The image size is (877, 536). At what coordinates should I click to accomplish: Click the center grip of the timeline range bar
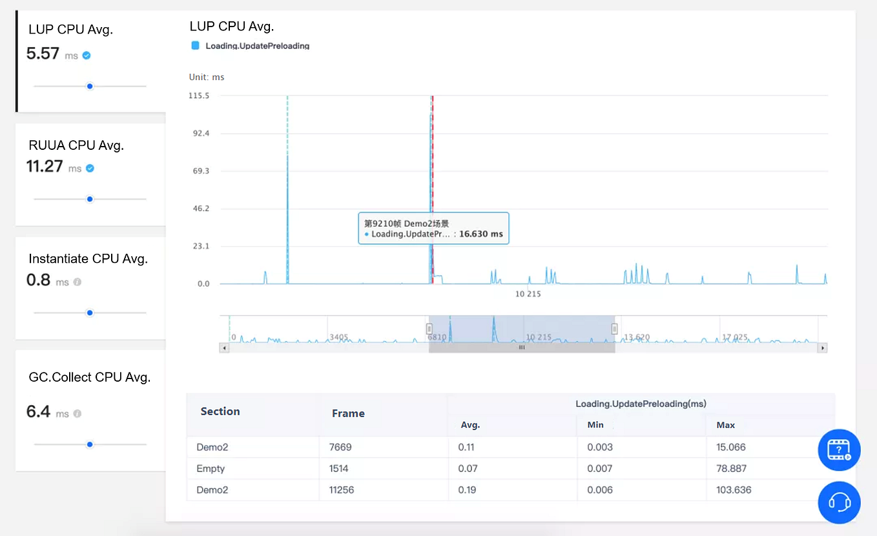click(x=521, y=347)
